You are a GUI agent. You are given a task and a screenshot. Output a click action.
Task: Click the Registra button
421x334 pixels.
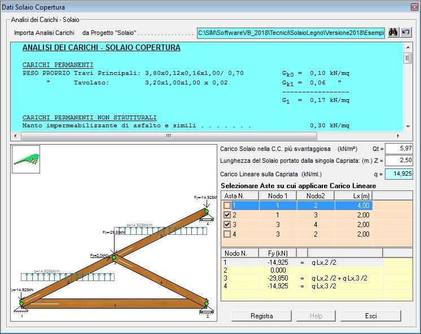click(261, 316)
